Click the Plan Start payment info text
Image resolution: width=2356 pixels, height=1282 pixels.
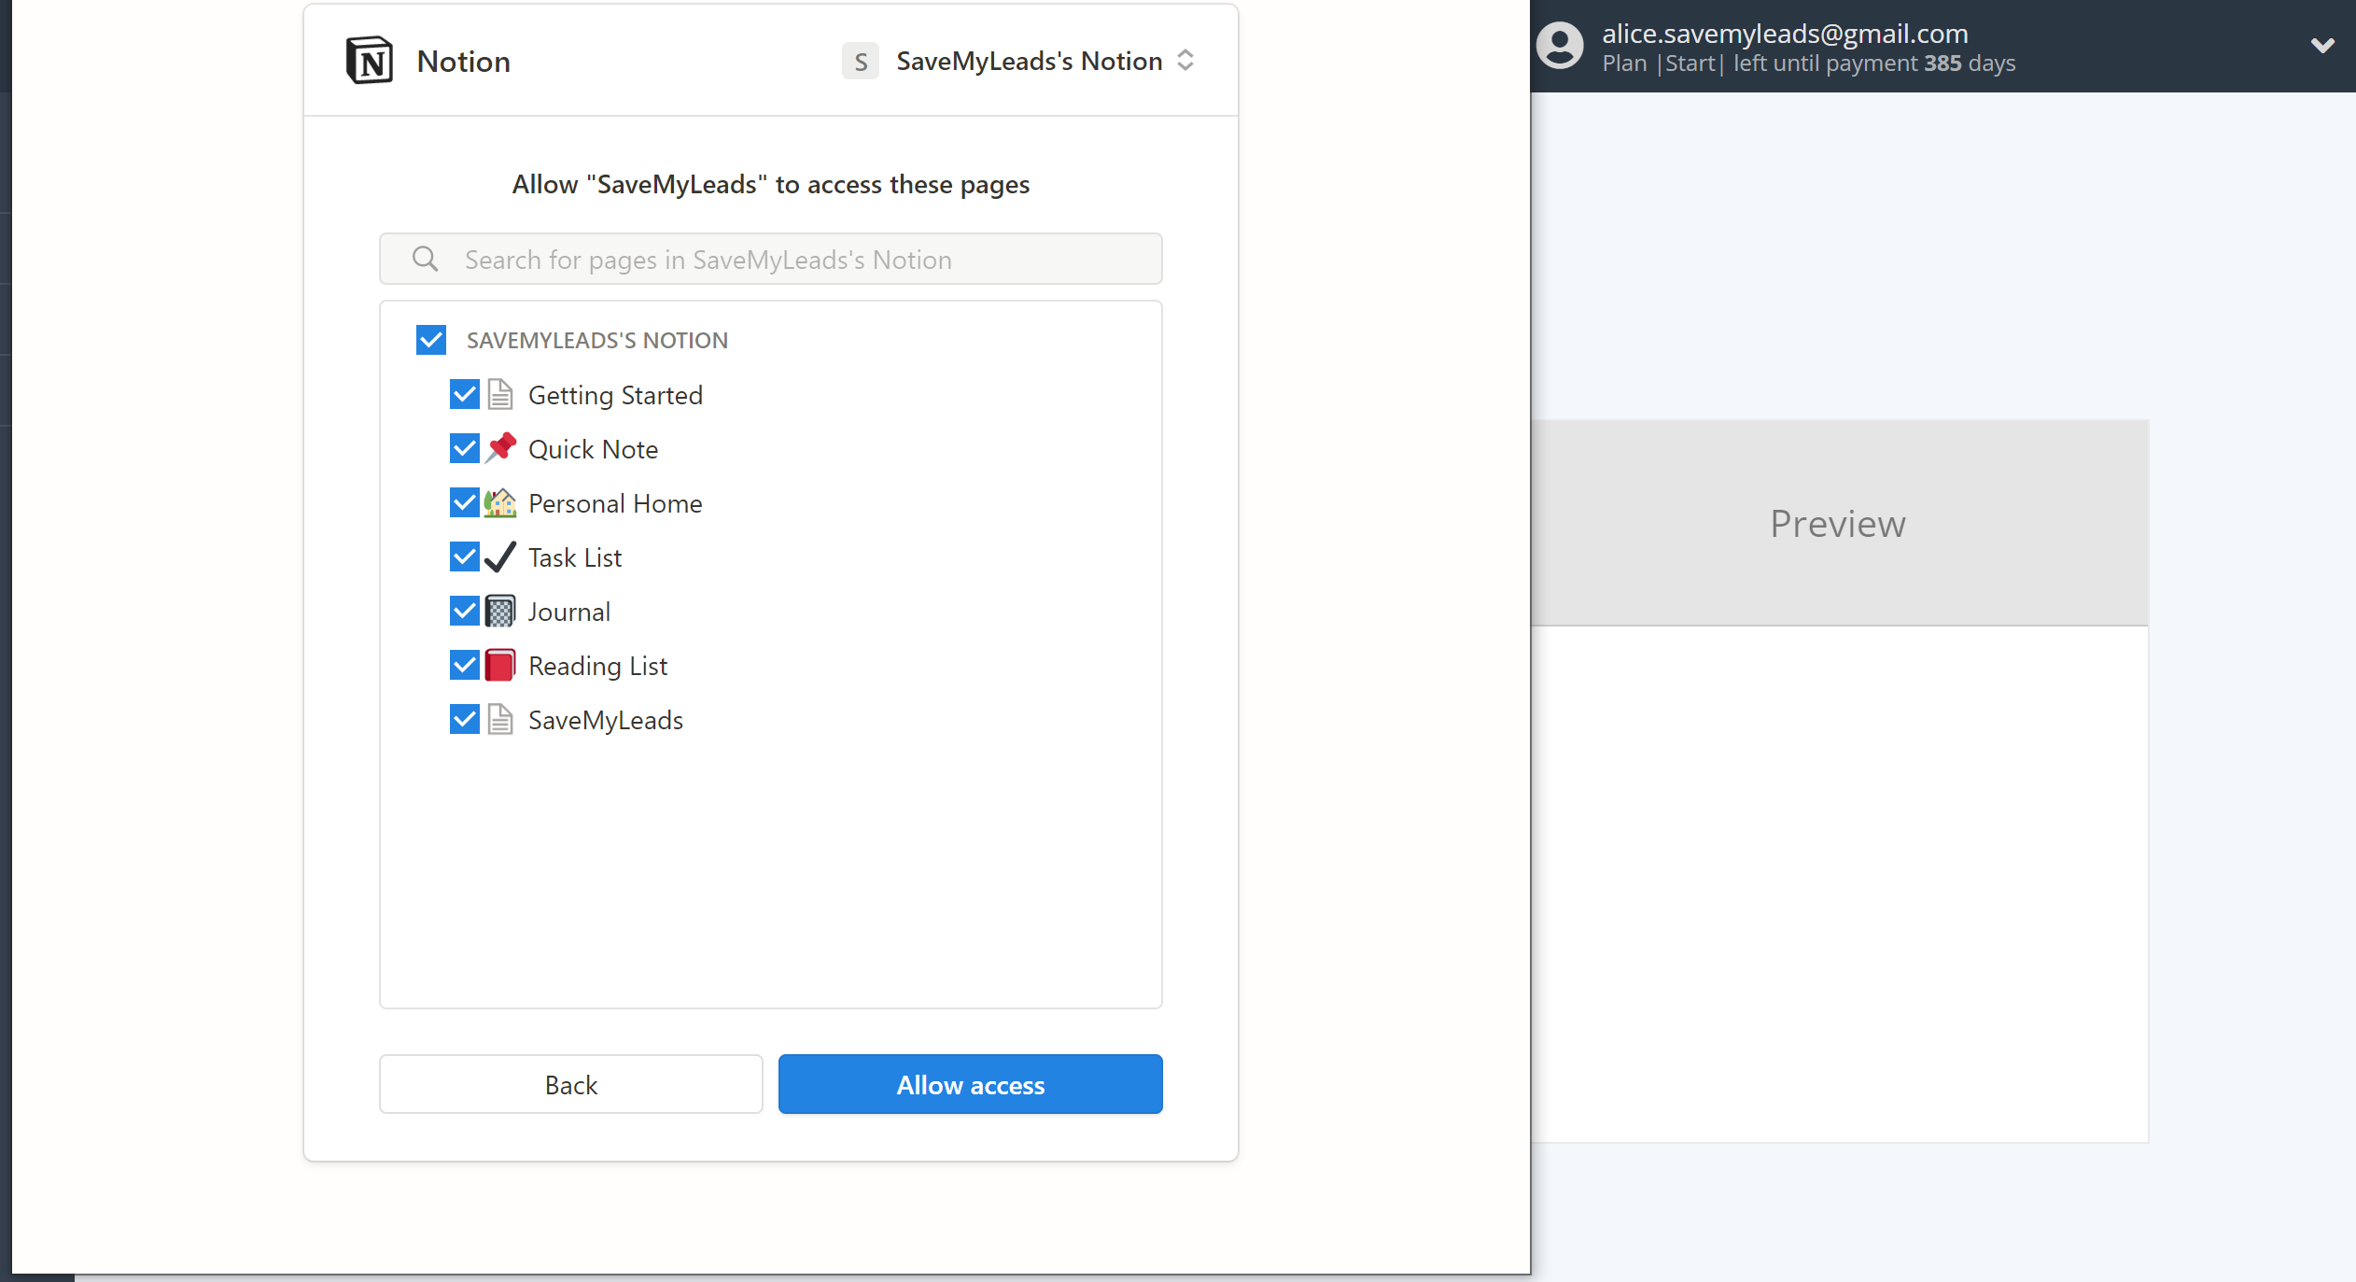tap(1809, 63)
